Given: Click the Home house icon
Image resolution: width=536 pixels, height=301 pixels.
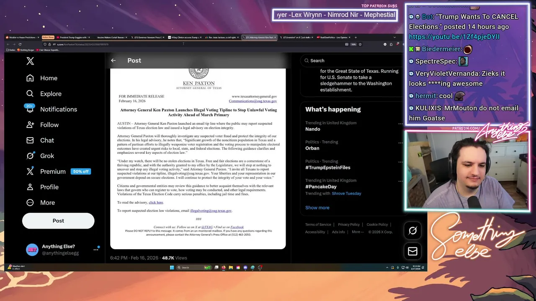Looking at the screenshot, I should (x=30, y=78).
